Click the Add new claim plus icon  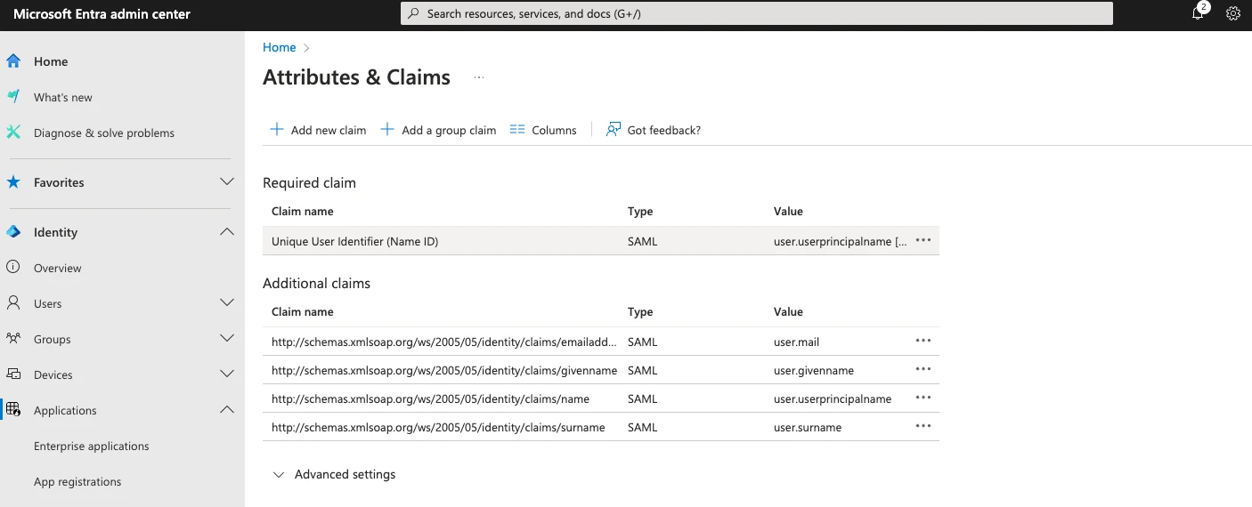click(277, 130)
